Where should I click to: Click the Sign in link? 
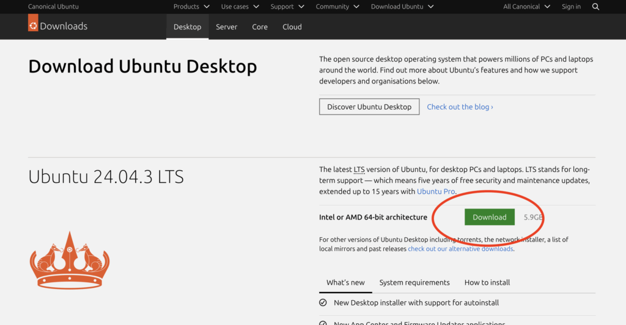tap(571, 7)
